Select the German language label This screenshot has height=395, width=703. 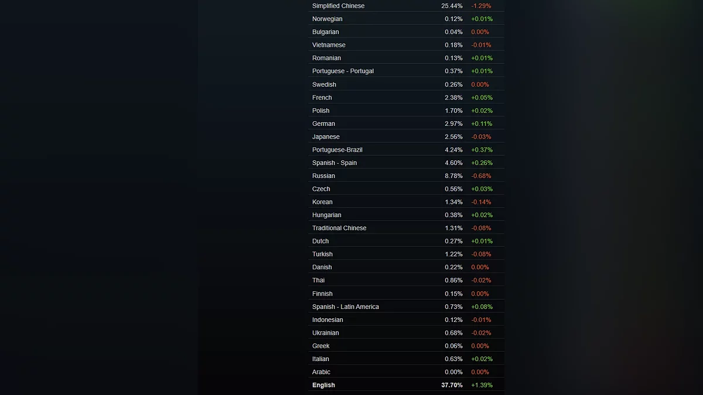coord(323,123)
